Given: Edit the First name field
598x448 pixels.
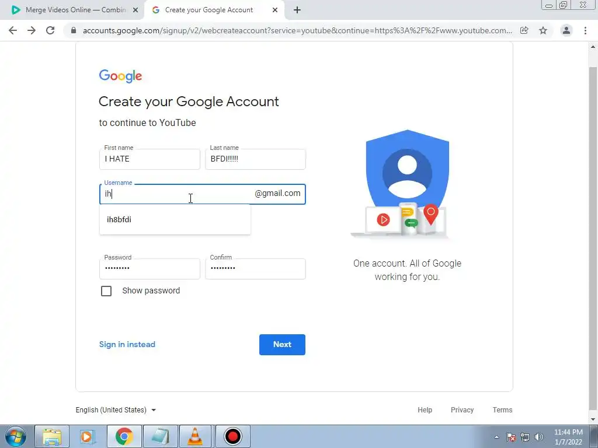Looking at the screenshot, I should click(x=149, y=159).
